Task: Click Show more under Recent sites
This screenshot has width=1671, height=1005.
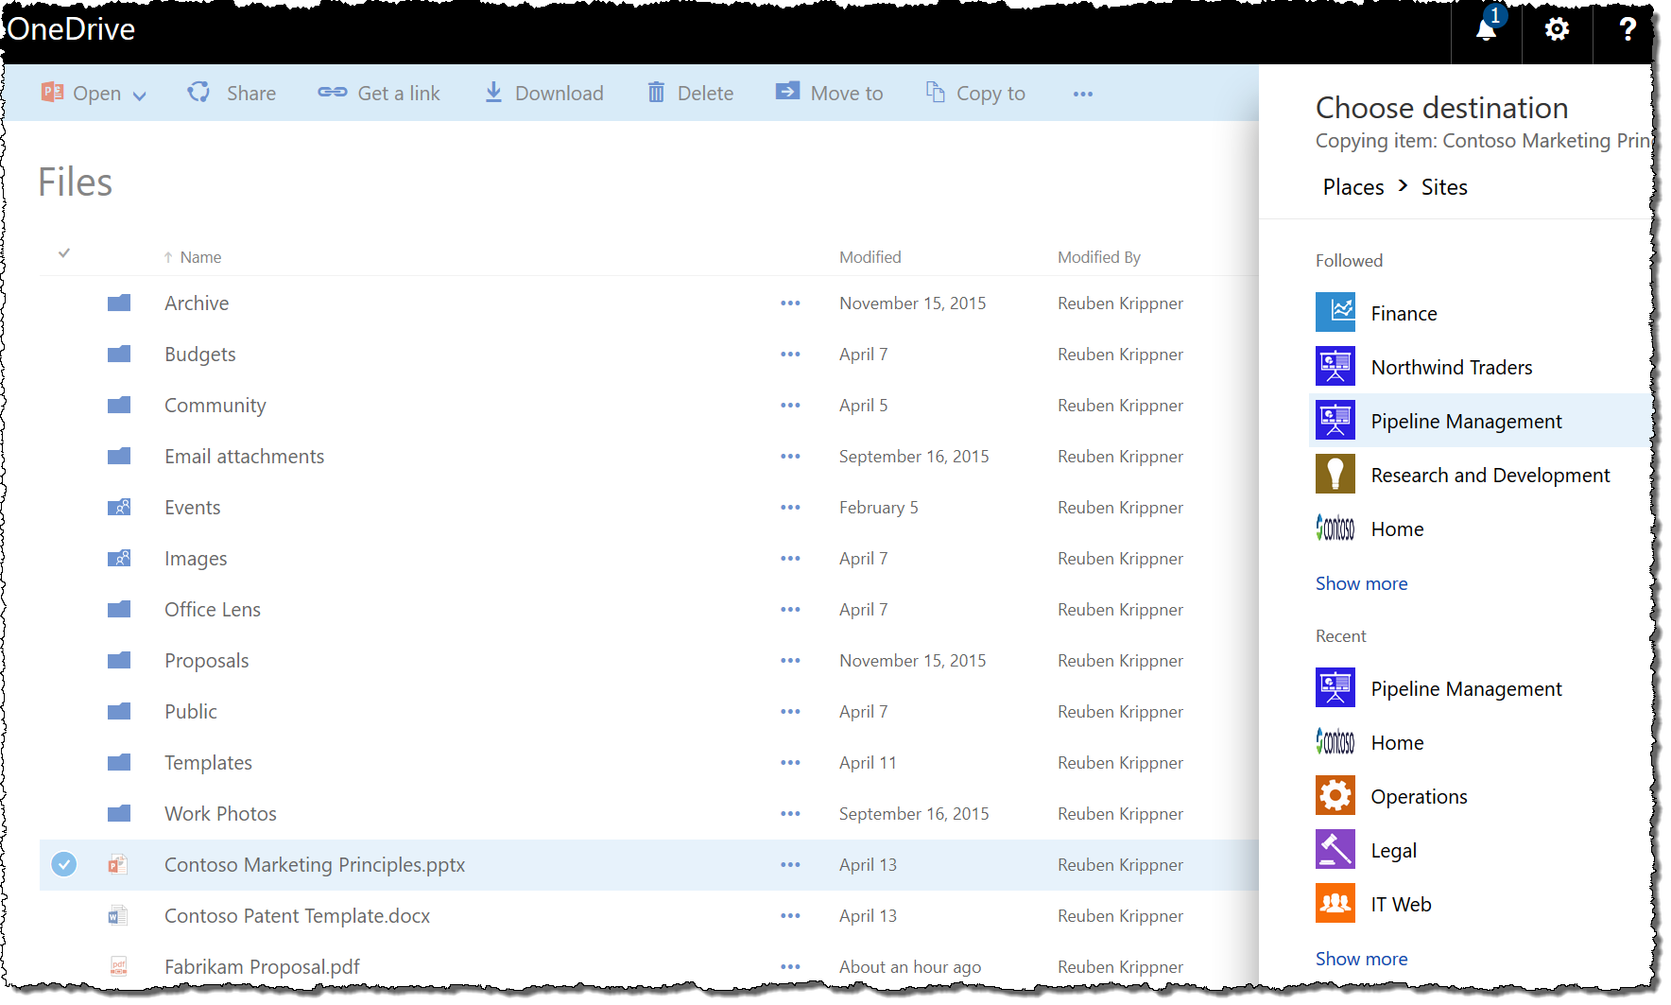Action: (x=1361, y=959)
